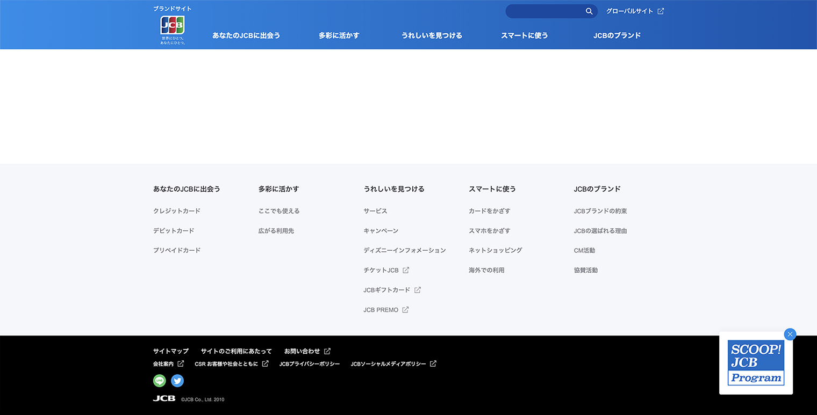Open the サイトマップ link
817x415 pixels.
[171, 351]
